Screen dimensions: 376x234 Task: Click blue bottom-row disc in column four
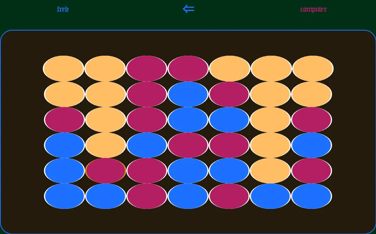[188, 196]
